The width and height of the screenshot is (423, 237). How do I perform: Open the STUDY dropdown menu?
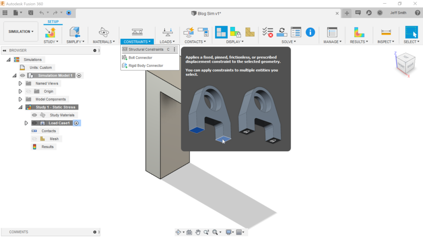(x=51, y=42)
